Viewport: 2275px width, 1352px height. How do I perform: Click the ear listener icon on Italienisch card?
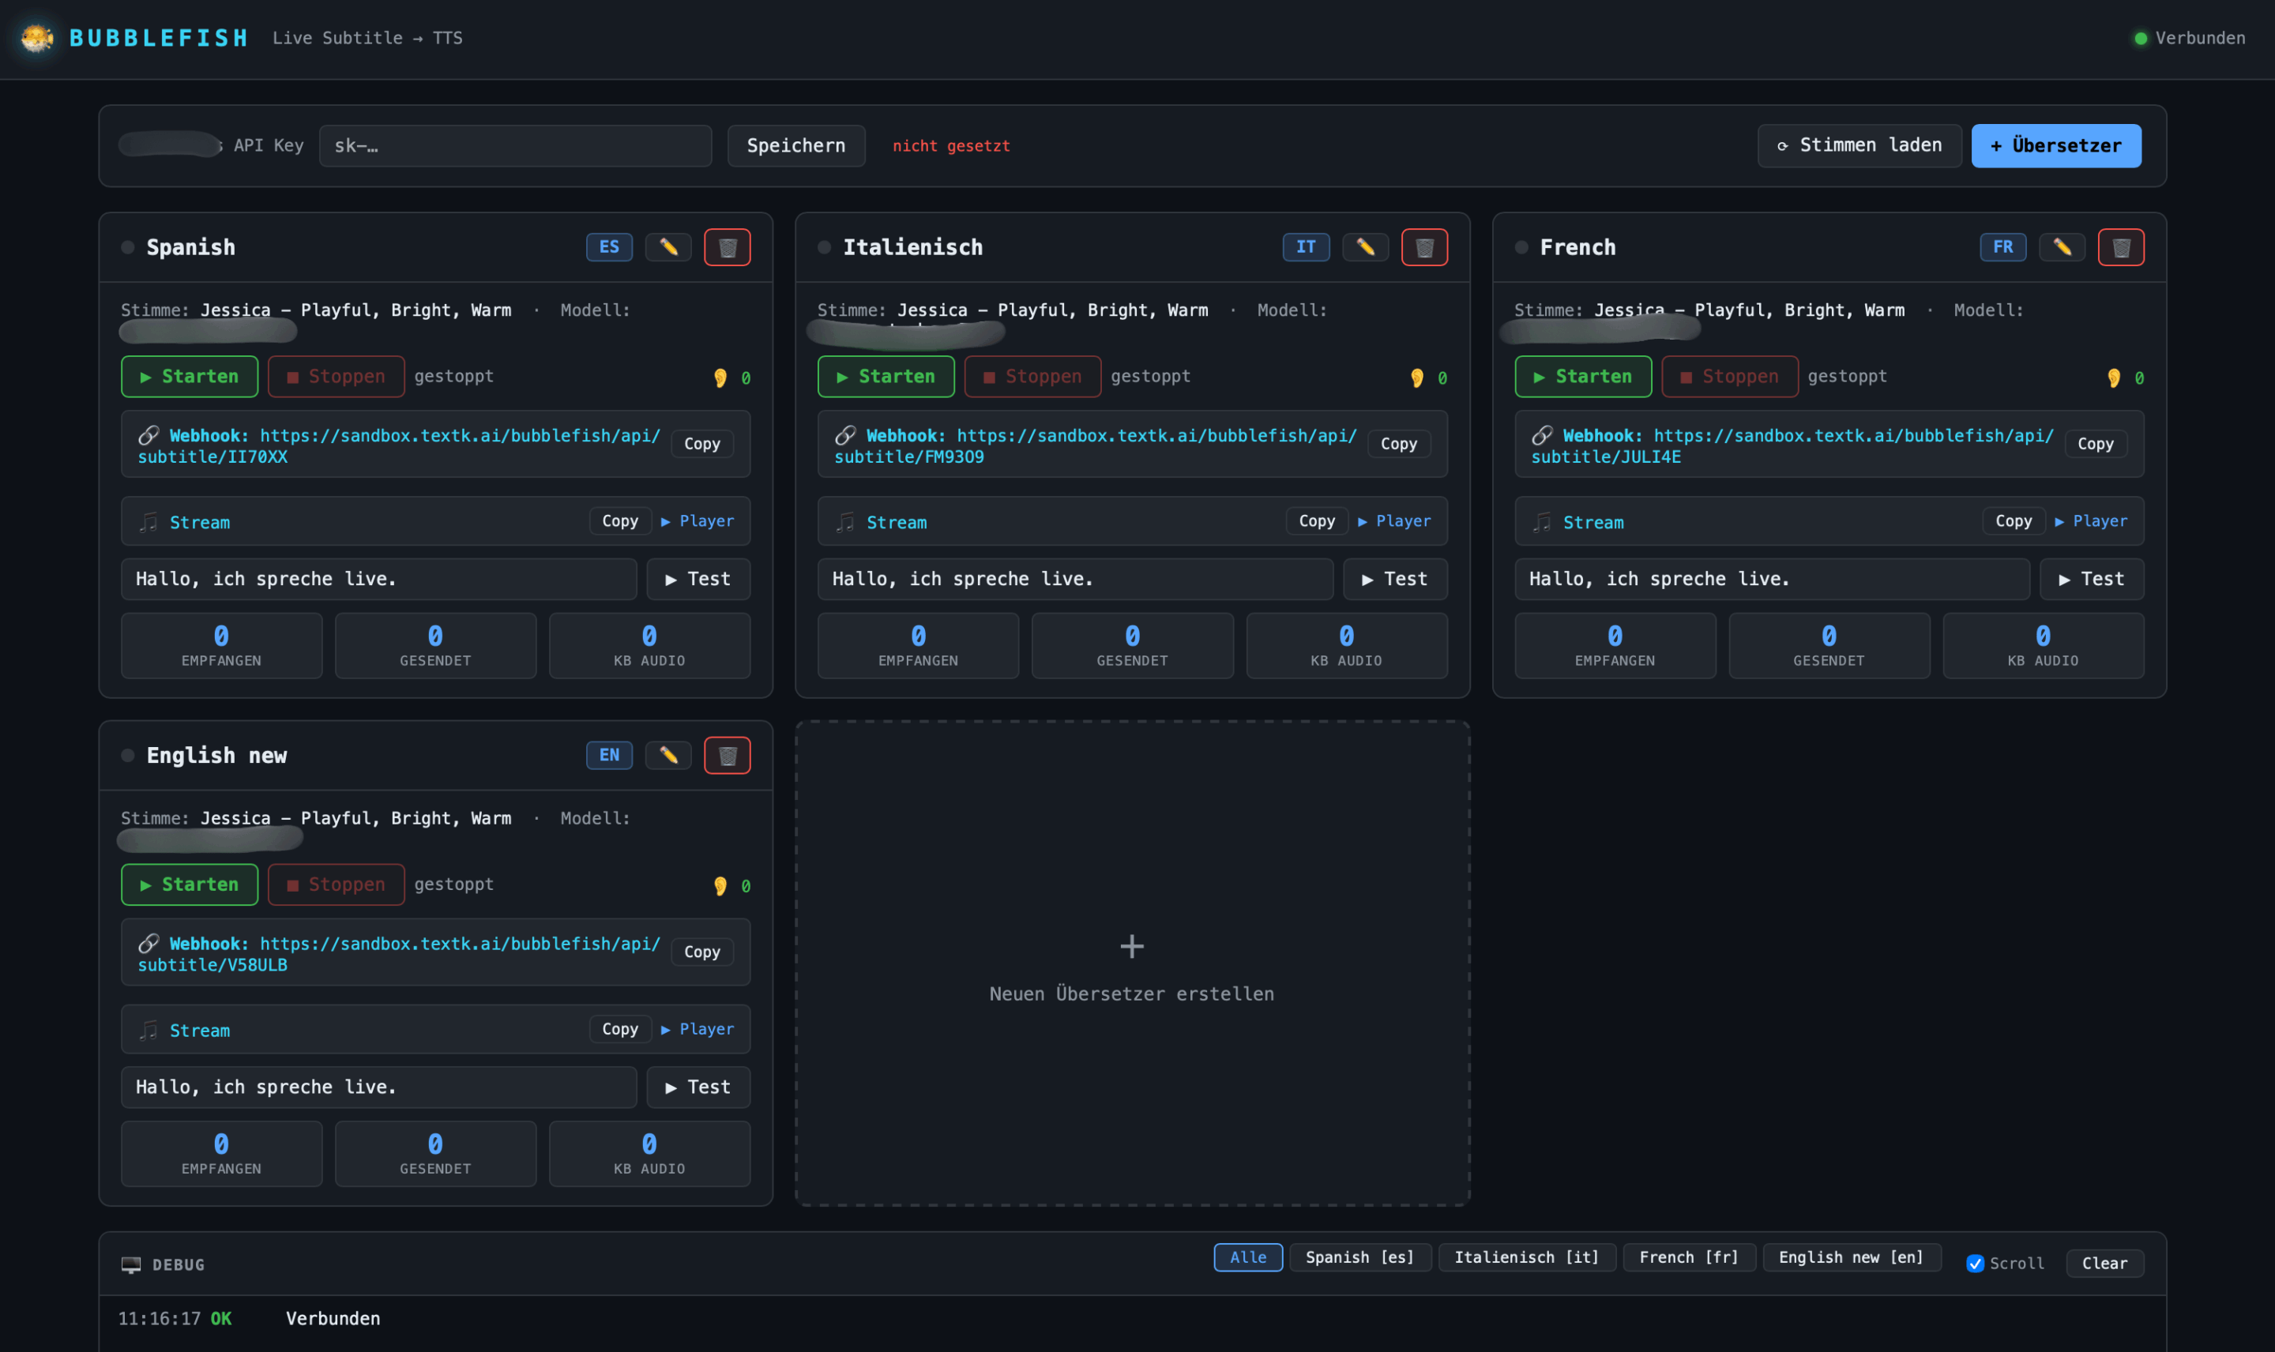coord(1417,377)
